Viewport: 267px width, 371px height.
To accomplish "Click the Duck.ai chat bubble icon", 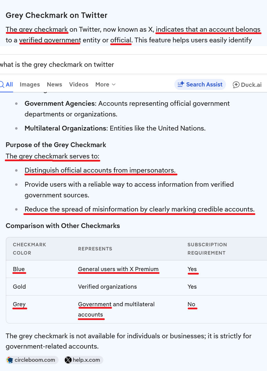I will click(x=236, y=85).
